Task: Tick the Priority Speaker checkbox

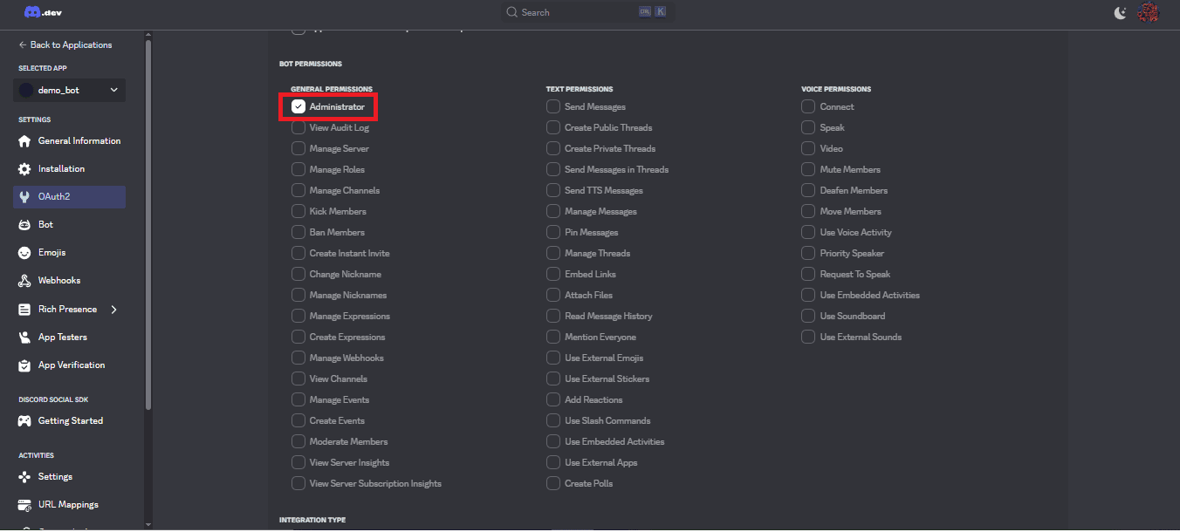Action: 808,253
